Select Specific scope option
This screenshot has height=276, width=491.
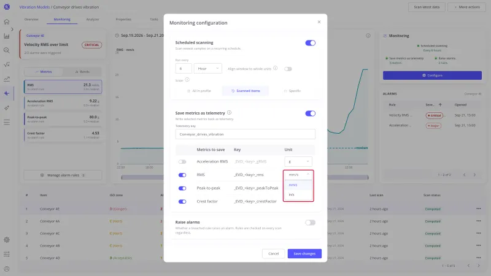click(x=292, y=91)
